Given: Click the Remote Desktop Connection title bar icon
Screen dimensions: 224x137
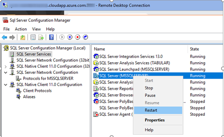Looking at the screenshot, I should (5, 5).
